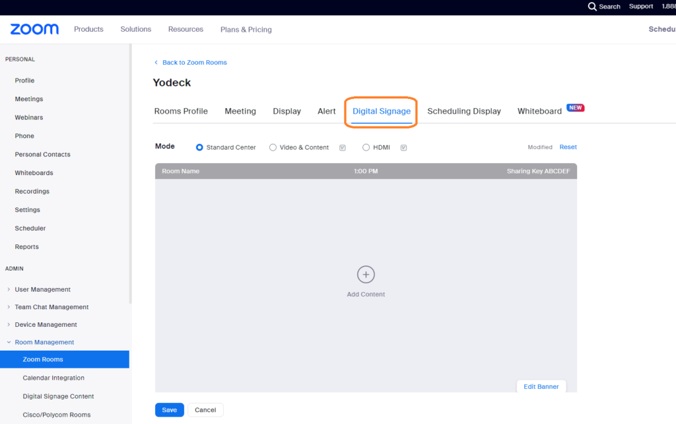Click the Reset link next to Modified
The image size is (676, 424).
[x=568, y=147]
